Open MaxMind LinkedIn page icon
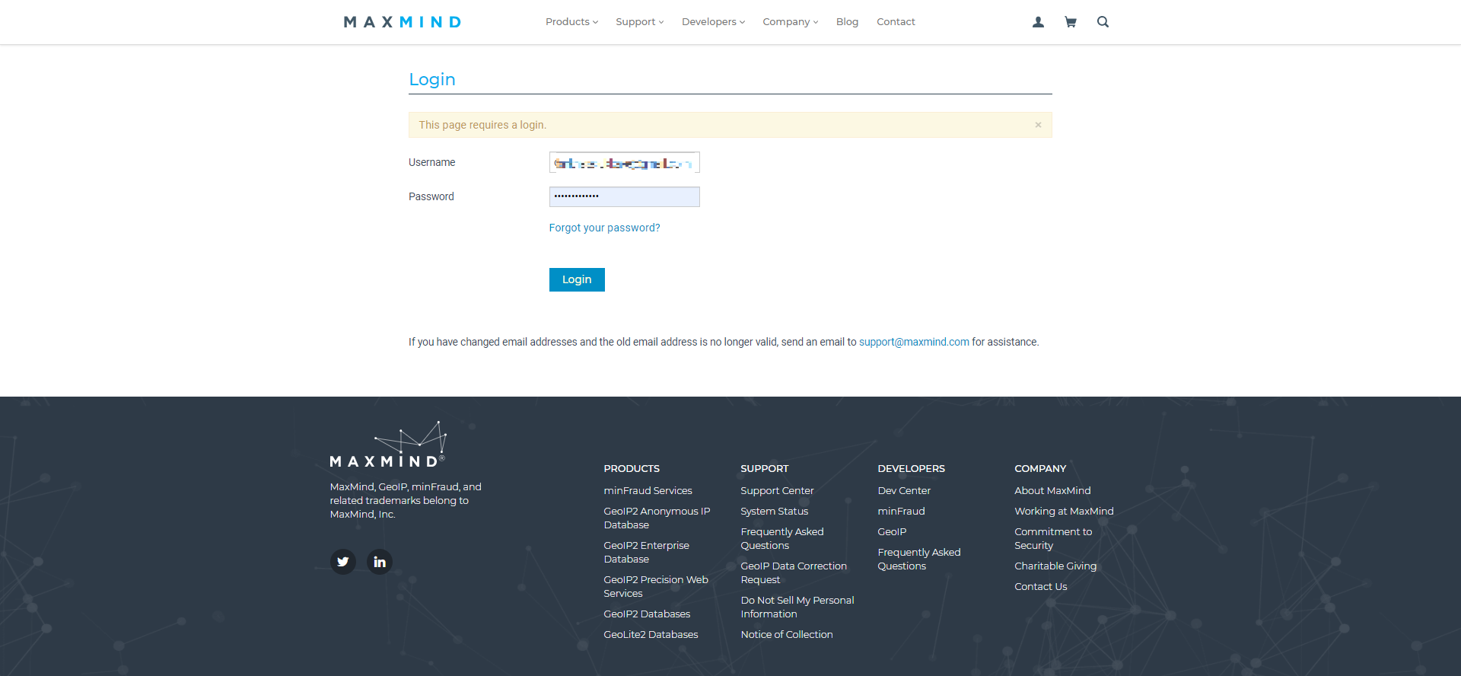The width and height of the screenshot is (1461, 676). 380,562
